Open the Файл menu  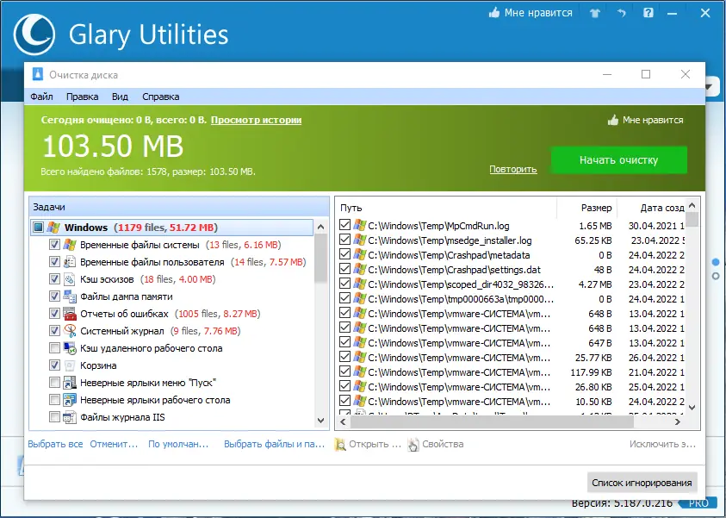[41, 97]
